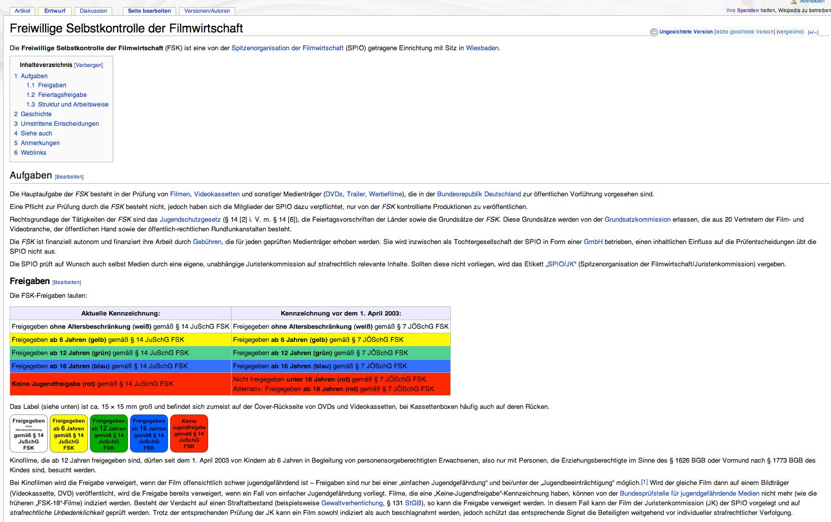Image resolution: width=831 pixels, height=522 pixels.
Task: Jump to Feiertagsfreigabe in the contents list
Action: [62, 95]
